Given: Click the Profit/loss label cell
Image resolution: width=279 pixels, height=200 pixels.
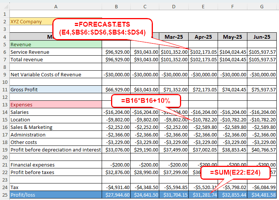Looking at the screenshot, I should 56,195.
